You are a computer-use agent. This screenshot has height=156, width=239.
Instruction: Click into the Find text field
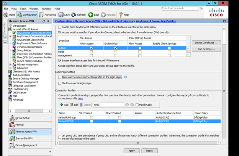click(112, 104)
